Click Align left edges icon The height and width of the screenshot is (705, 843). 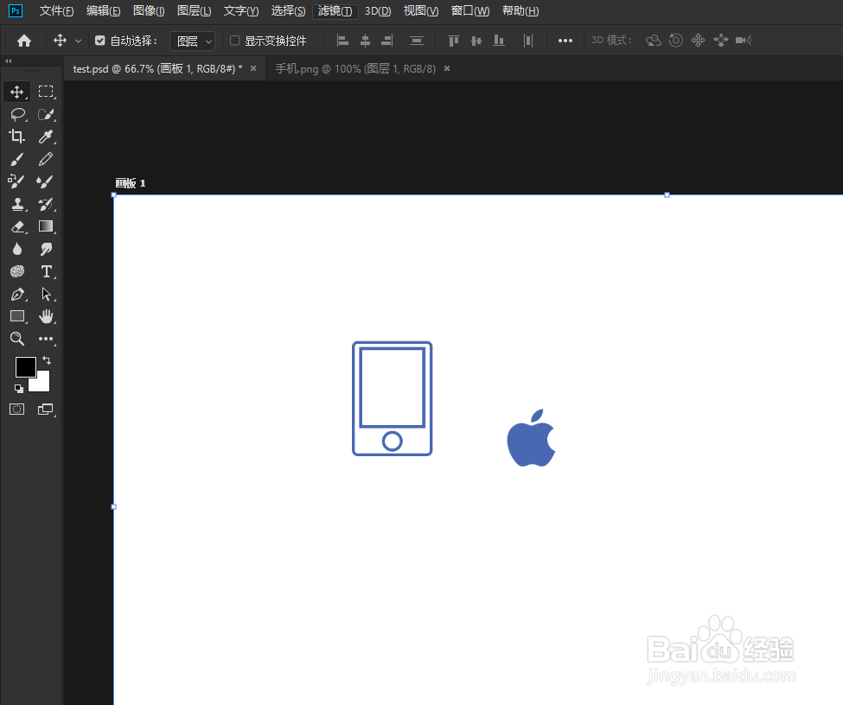[x=342, y=41]
